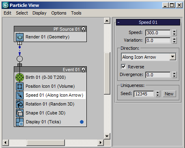Select Birth 01 (0-30 T:200) operator
The width and height of the screenshot is (185, 148).
point(51,77)
